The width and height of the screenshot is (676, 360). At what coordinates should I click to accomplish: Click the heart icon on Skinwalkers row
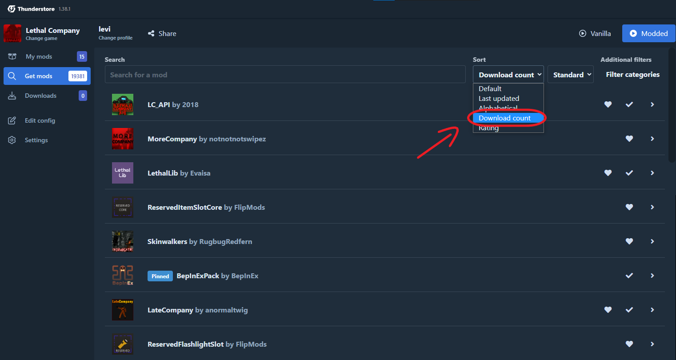629,241
